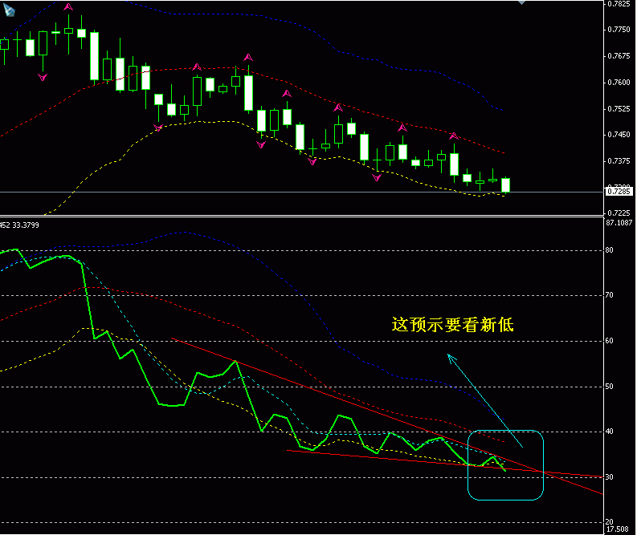Click the 17.508 indicator scale minimum

click(617, 529)
